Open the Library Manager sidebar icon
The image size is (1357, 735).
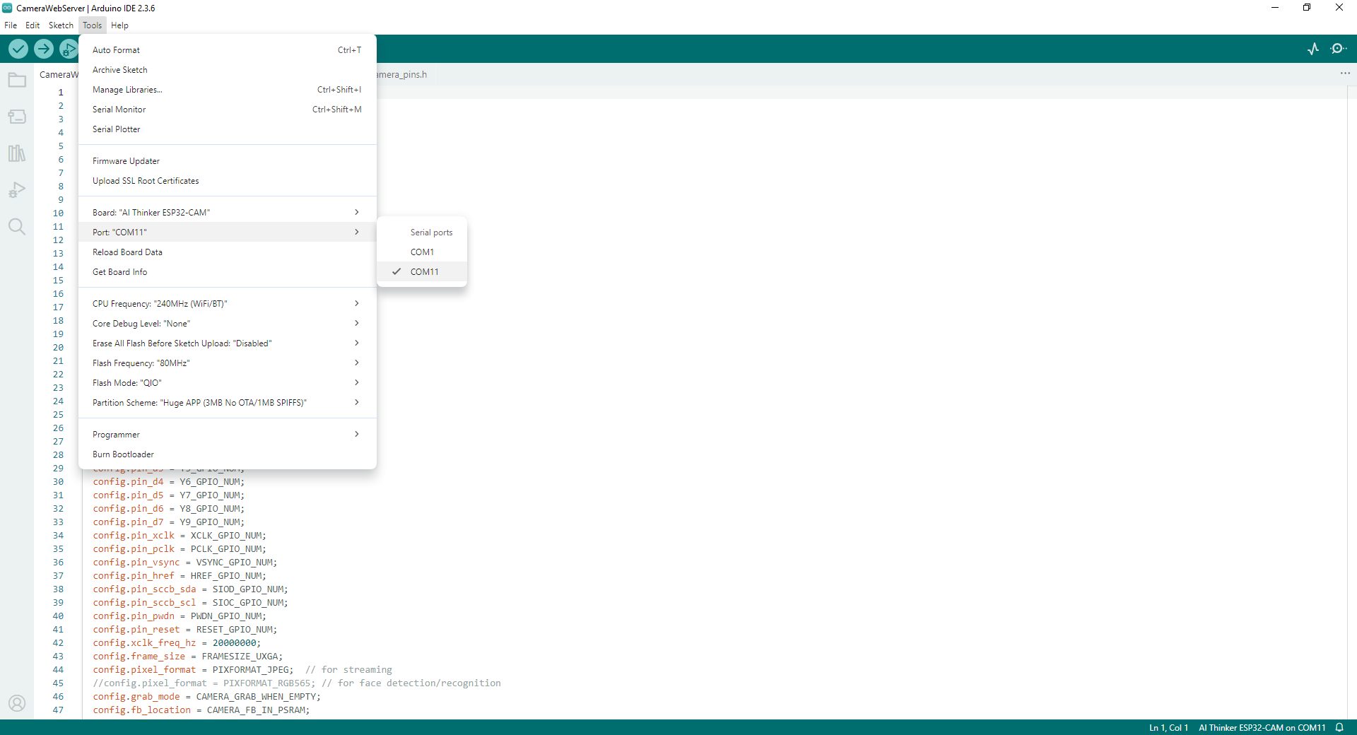(x=17, y=153)
